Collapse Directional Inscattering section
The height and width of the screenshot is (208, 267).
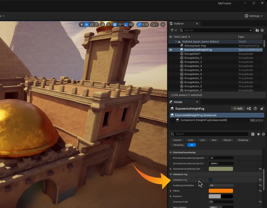(x=171, y=153)
